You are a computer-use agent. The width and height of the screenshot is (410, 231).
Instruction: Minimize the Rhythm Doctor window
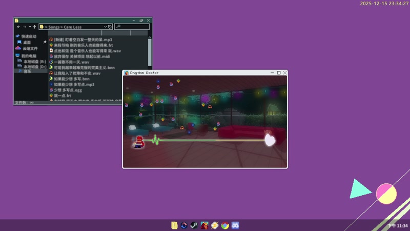pos(272,73)
